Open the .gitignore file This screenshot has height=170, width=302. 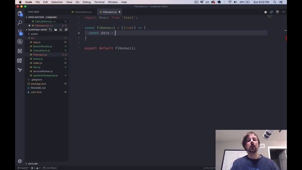[x=36, y=80]
